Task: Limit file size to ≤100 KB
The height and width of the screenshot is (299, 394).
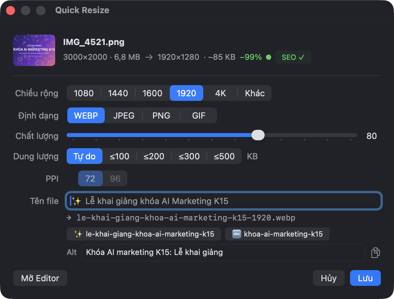Action: coord(120,156)
